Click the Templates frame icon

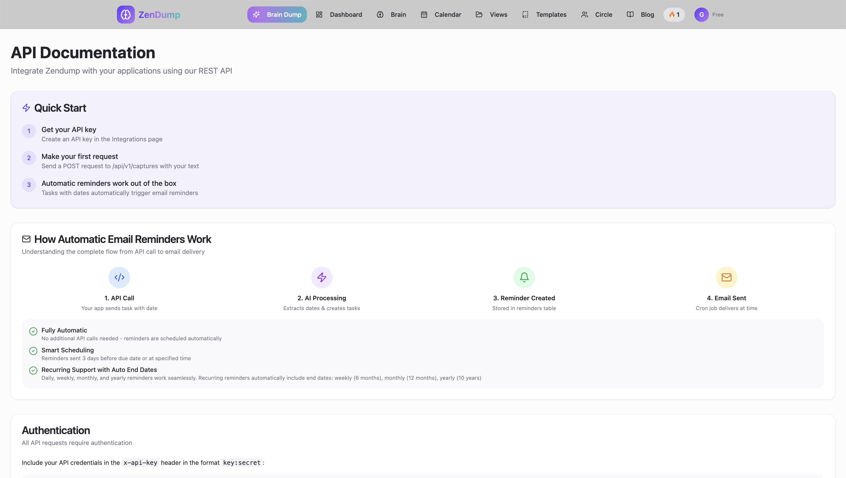click(x=525, y=15)
